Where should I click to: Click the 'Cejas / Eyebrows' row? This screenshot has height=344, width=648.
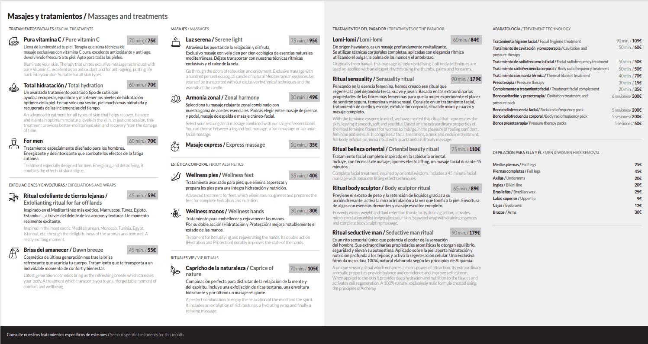pos(567,206)
